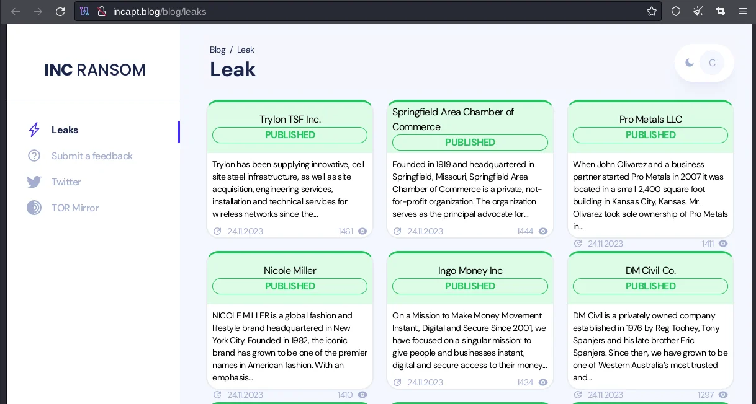Toggle dark mode with the moon icon

click(x=690, y=63)
